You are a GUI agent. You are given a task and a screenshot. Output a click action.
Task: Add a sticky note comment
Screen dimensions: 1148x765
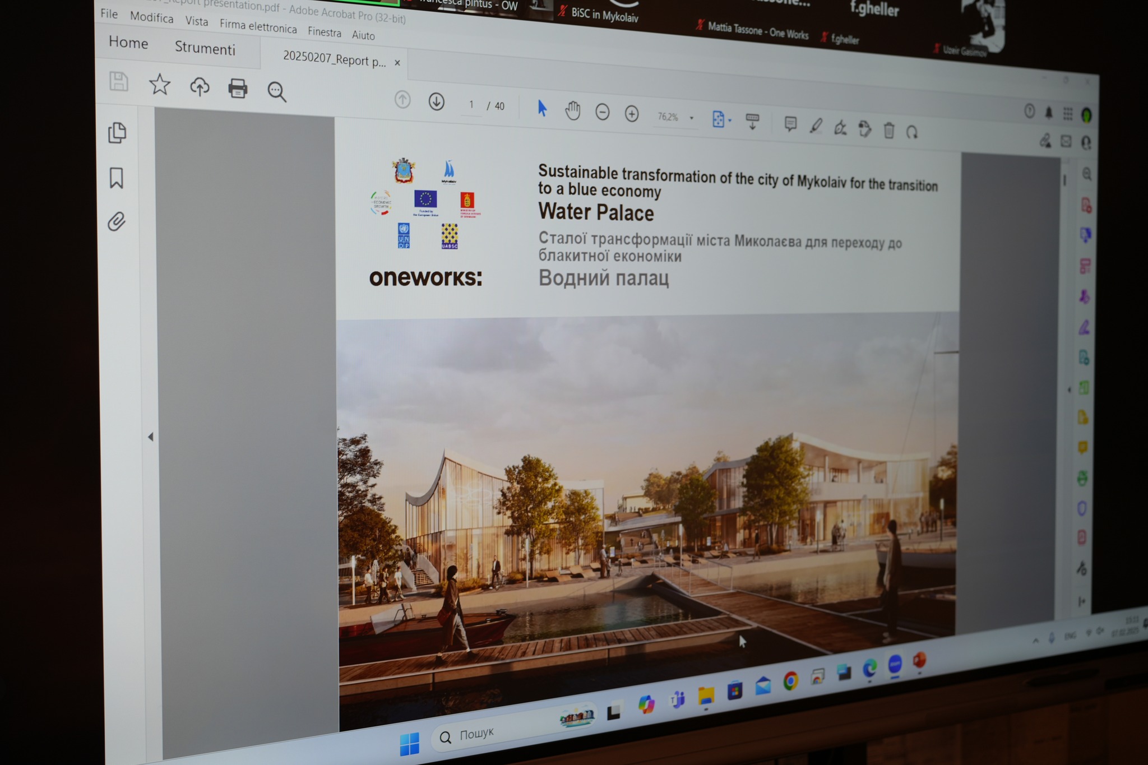790,124
